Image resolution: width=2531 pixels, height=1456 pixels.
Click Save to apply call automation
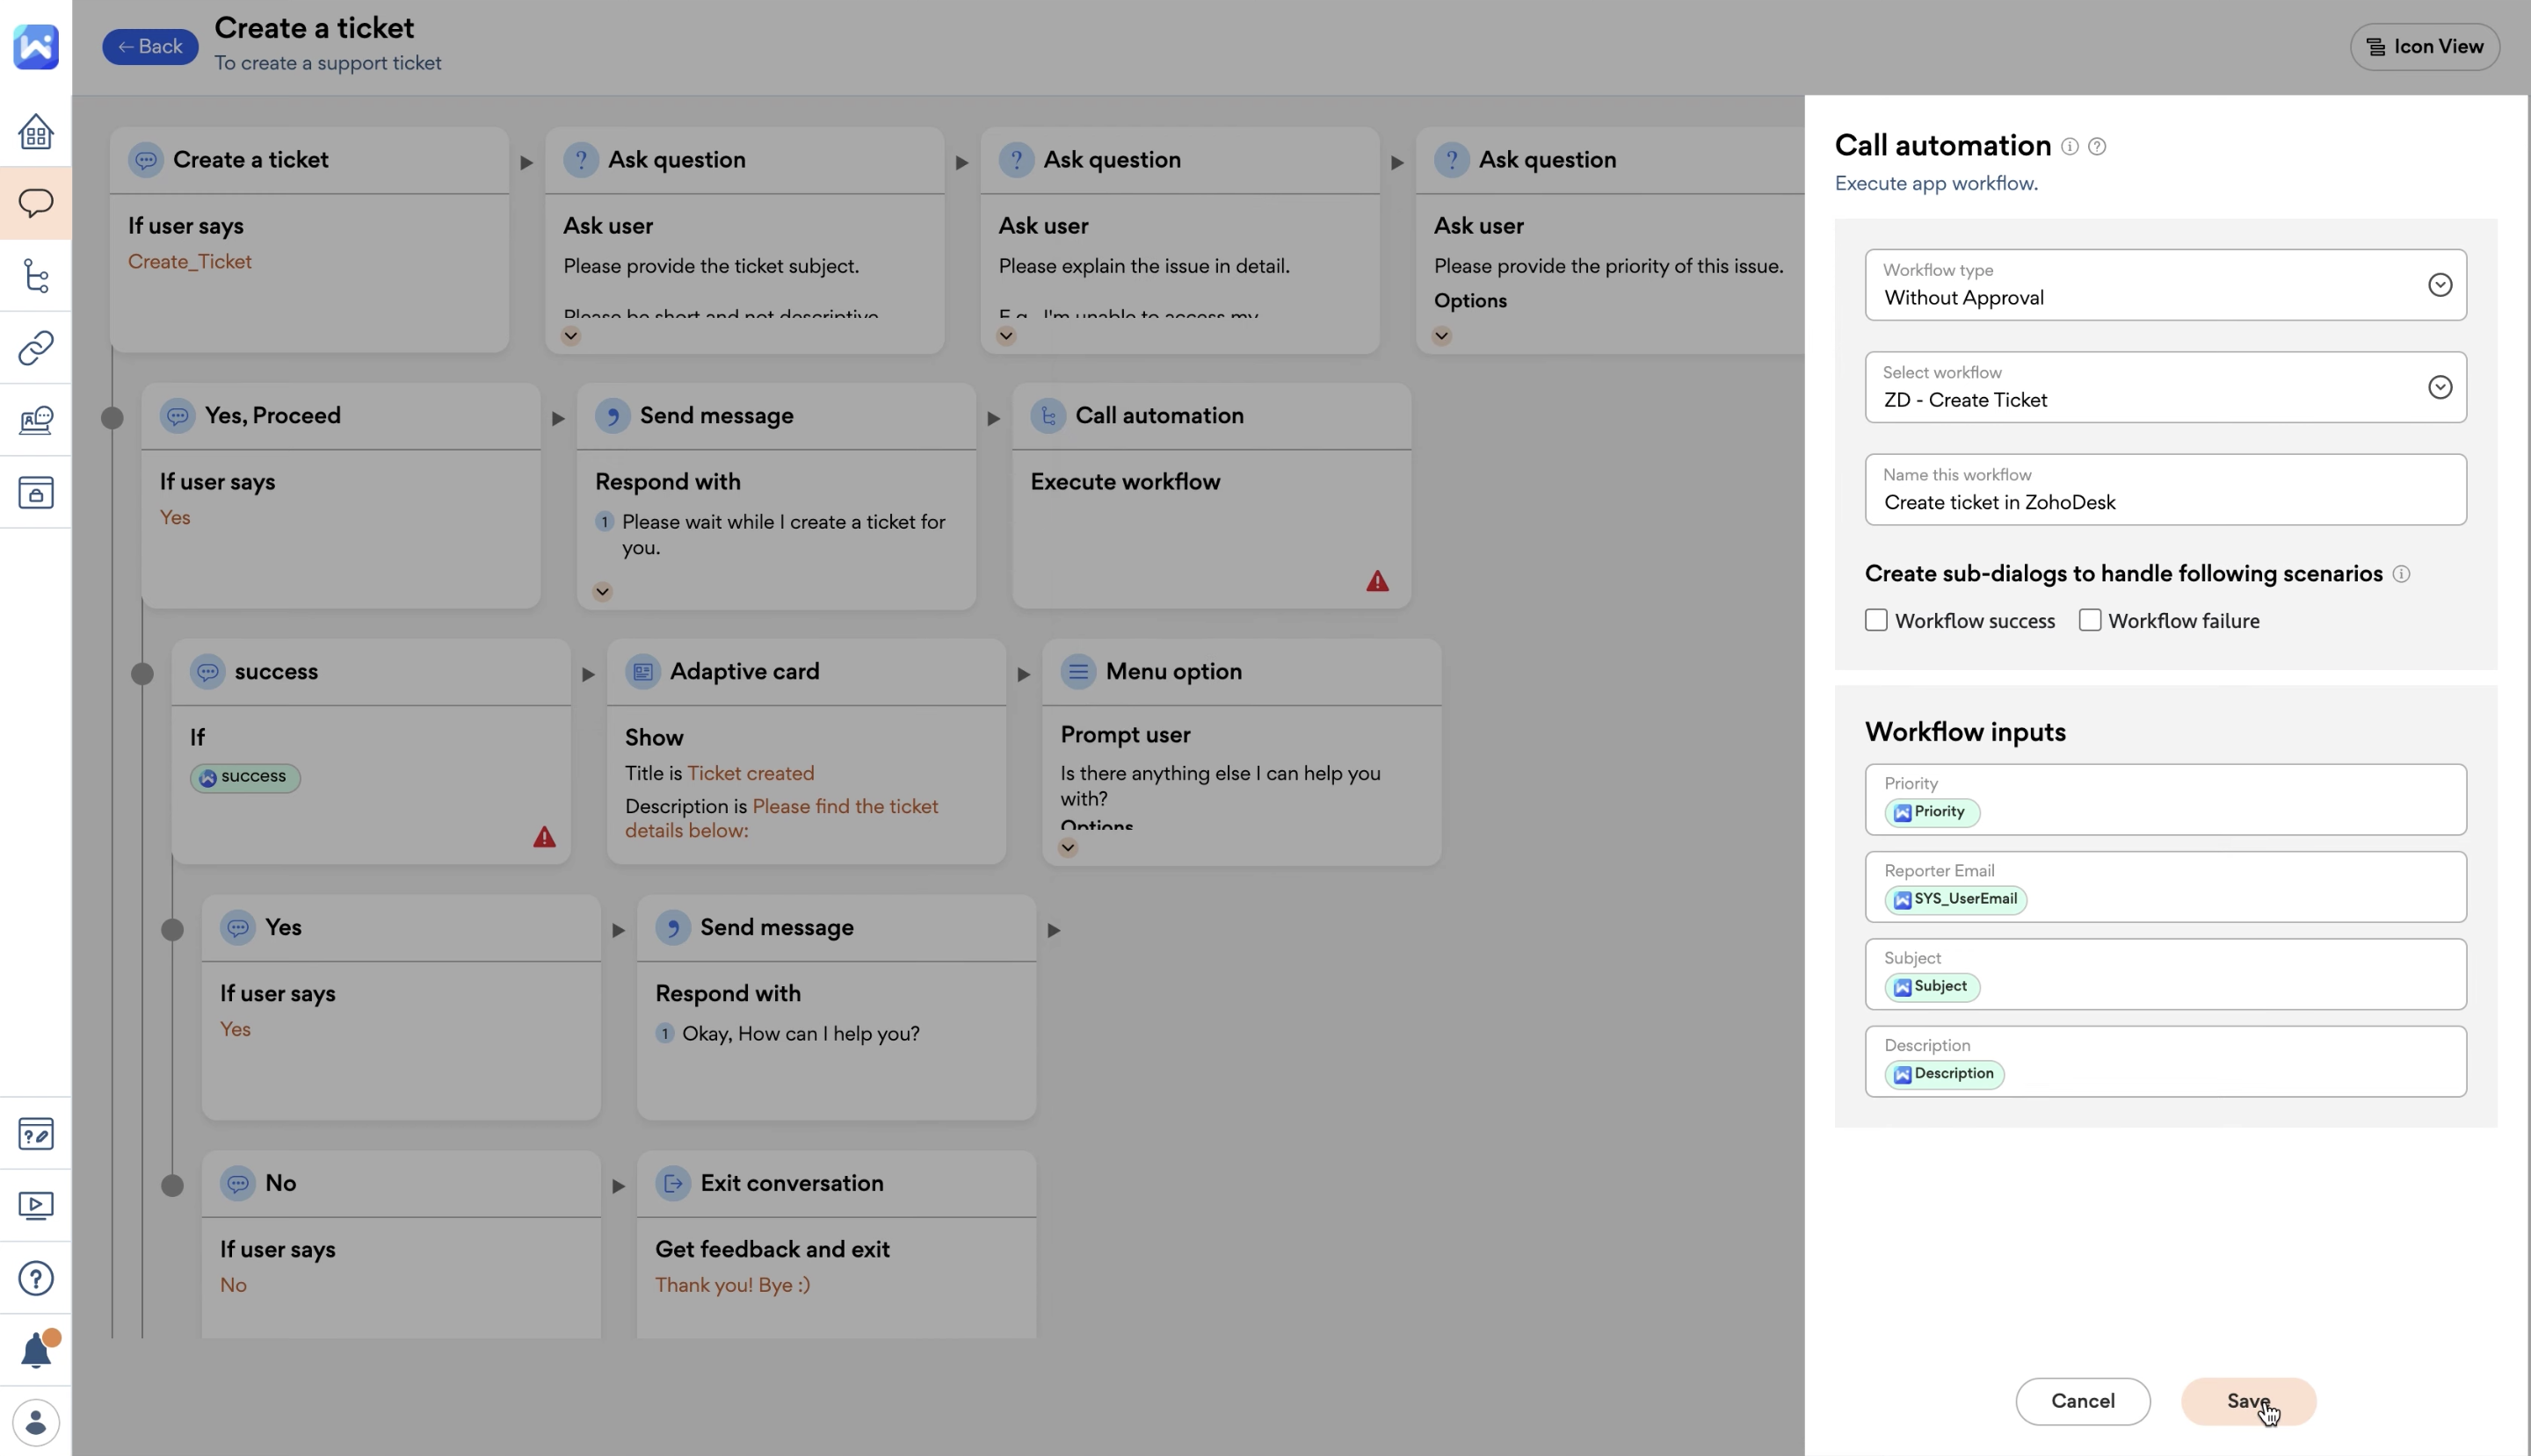[x=2248, y=1401]
